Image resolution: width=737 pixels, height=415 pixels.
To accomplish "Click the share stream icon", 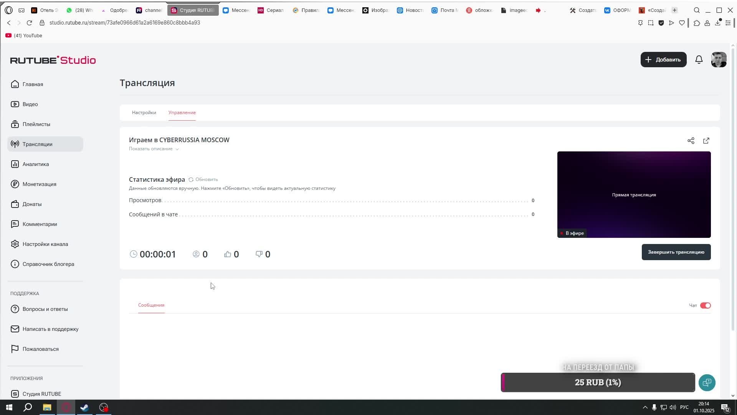I will pyautogui.click(x=691, y=141).
